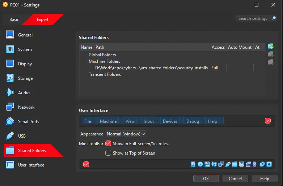
Task: Collapse the Machine Folders tree node
Action: point(83,61)
